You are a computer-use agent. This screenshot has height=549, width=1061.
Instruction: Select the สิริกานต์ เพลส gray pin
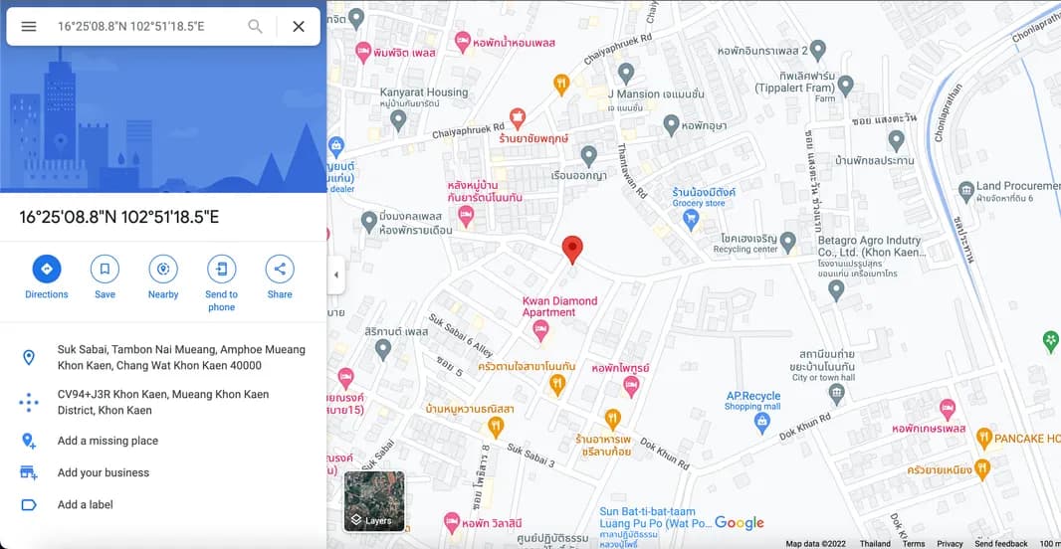[383, 349]
